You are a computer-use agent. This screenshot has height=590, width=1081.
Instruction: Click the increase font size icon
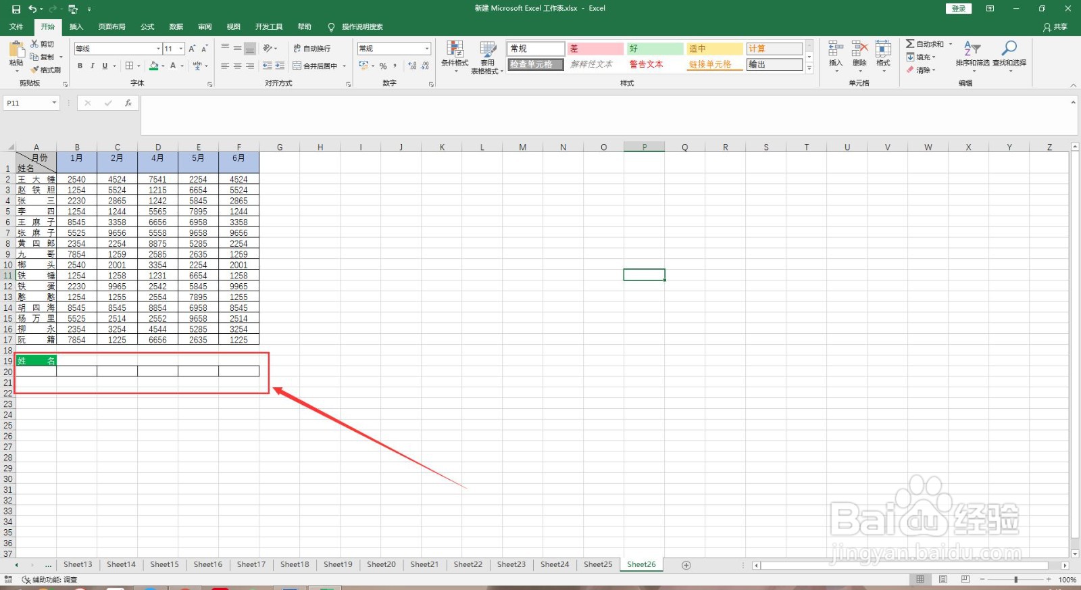[192, 49]
